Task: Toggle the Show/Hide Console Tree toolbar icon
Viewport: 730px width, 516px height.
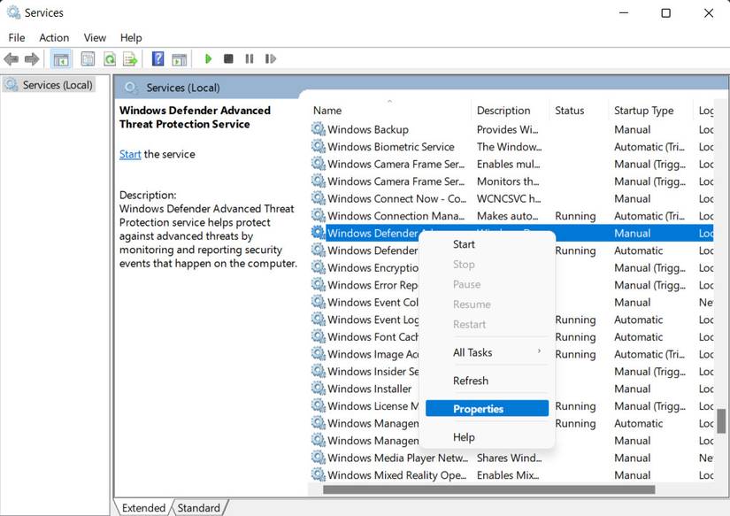Action: coord(60,58)
